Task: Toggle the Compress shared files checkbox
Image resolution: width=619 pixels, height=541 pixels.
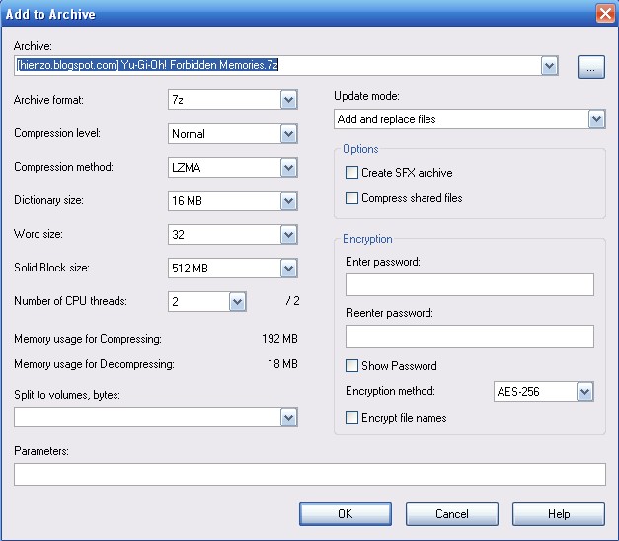Action: point(352,198)
